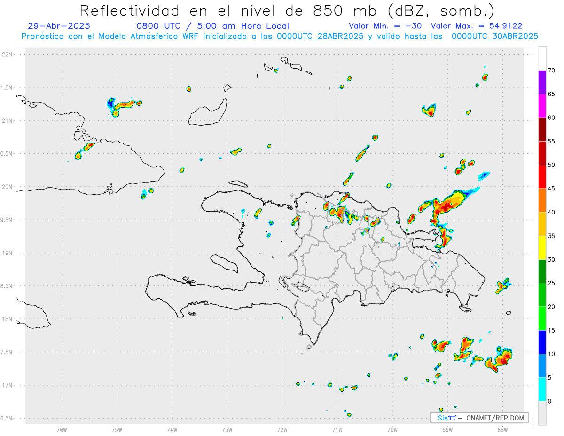The height and width of the screenshot is (436, 564).
Task: Click the time "0800 UTC / 5:00 am Hora Local"
Action: coord(212,26)
